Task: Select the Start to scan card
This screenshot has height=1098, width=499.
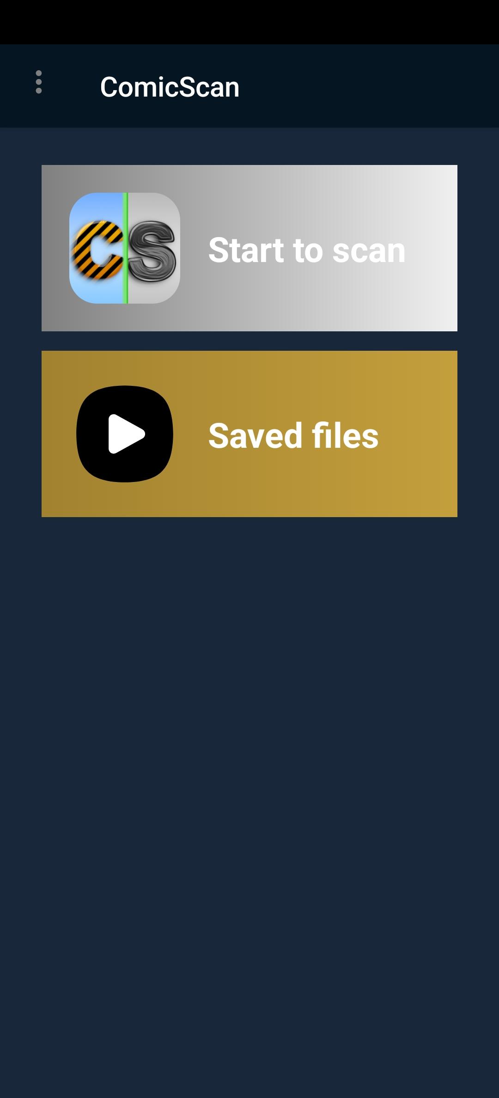Action: [x=249, y=248]
